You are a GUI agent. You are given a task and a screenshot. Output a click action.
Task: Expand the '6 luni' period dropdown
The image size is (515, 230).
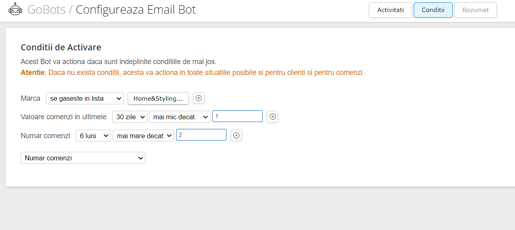(93, 136)
